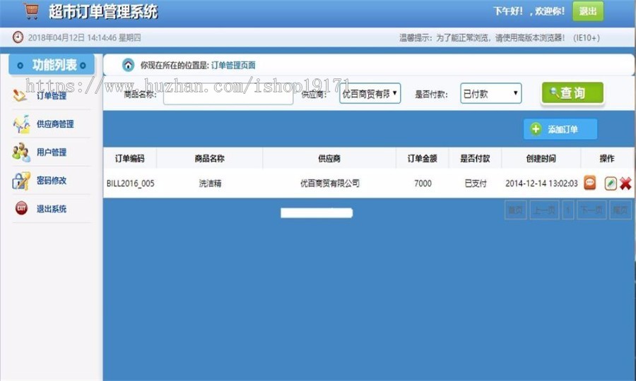Image resolution: width=636 pixels, height=381 pixels.
Task: Click page number 1 in pagination
Action: [568, 210]
